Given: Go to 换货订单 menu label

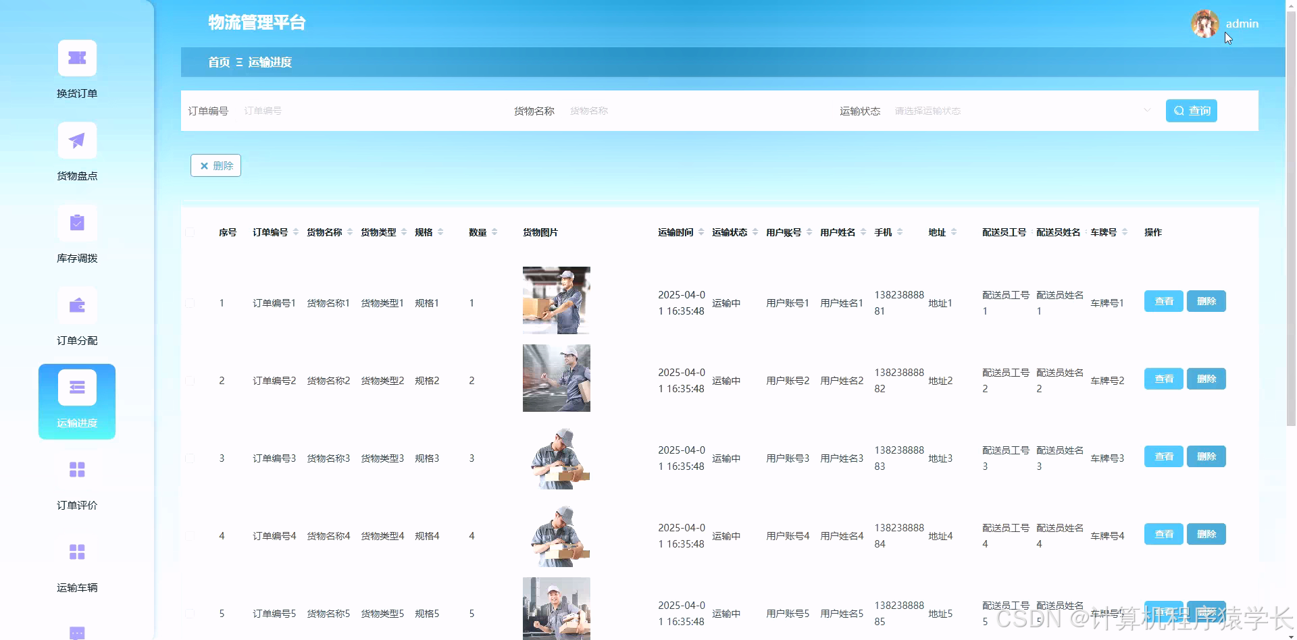Looking at the screenshot, I should 77,94.
